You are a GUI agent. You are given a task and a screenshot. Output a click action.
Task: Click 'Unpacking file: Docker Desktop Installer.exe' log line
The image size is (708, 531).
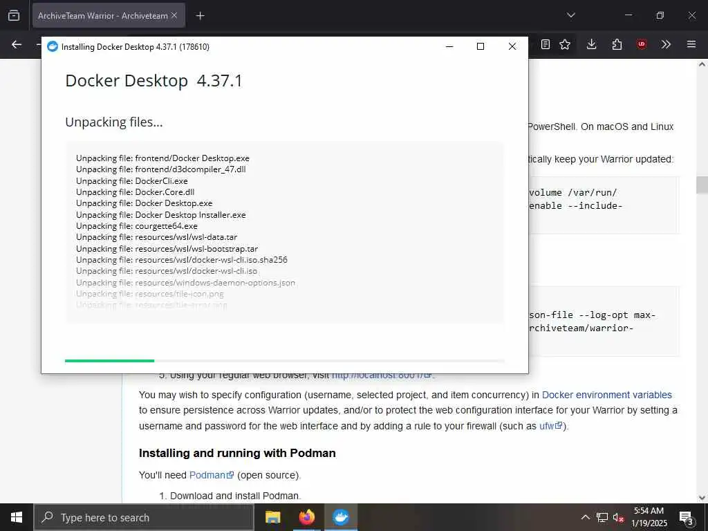[x=160, y=215]
